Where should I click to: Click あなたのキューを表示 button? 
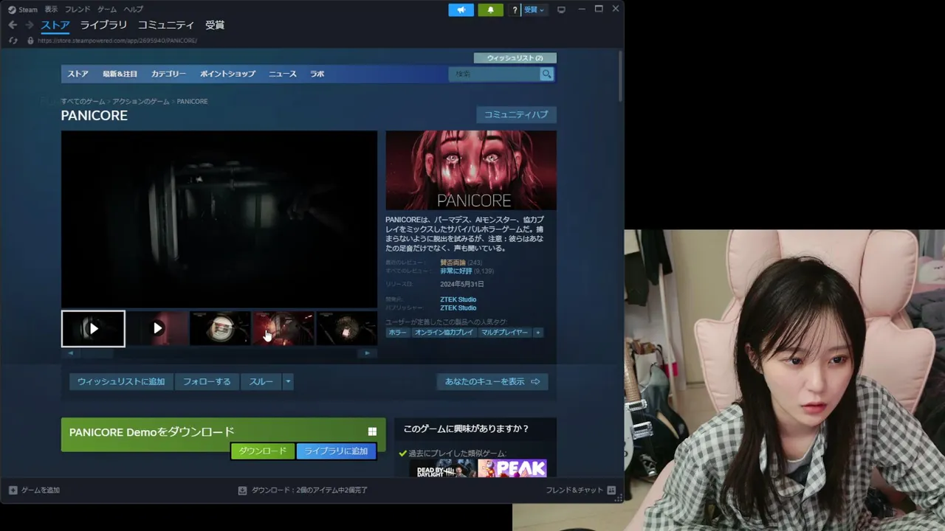click(492, 381)
